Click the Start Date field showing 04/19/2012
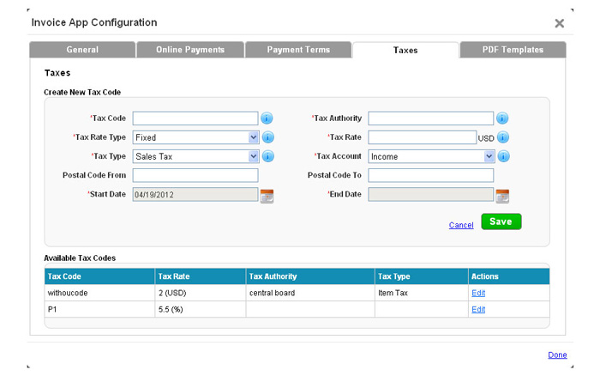The image size is (600, 376). pos(195,194)
